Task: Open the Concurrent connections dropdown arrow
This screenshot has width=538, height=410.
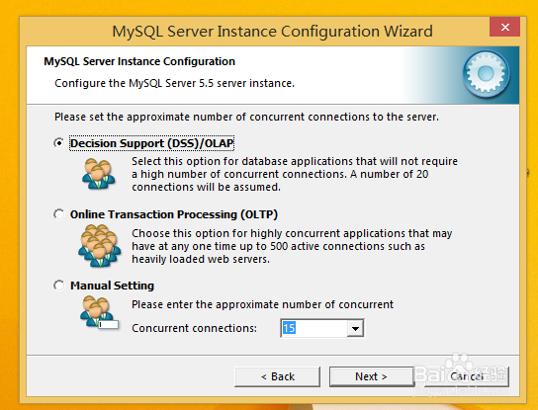Action: 355,328
